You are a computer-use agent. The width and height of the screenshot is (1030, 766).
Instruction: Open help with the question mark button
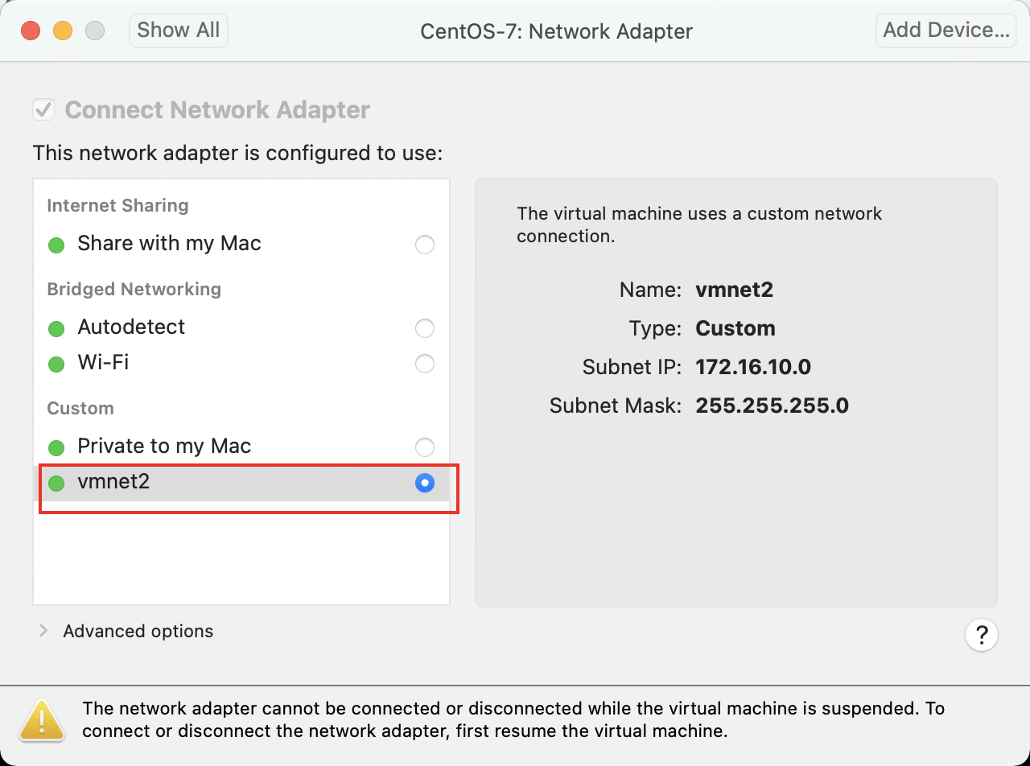(982, 635)
